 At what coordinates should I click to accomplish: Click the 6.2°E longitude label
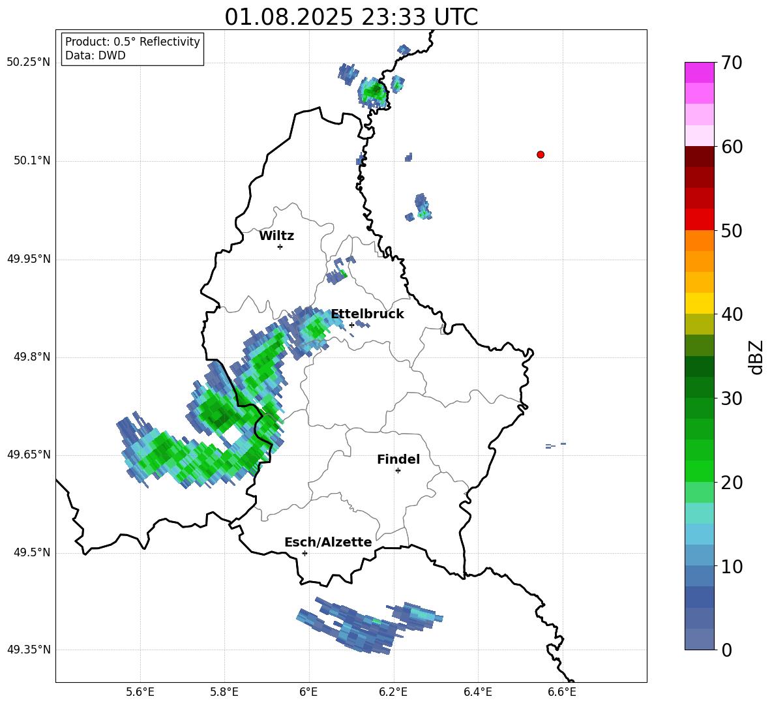coord(393,692)
